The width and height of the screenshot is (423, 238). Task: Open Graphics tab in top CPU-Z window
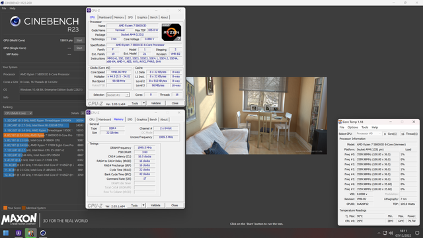pos(142,17)
